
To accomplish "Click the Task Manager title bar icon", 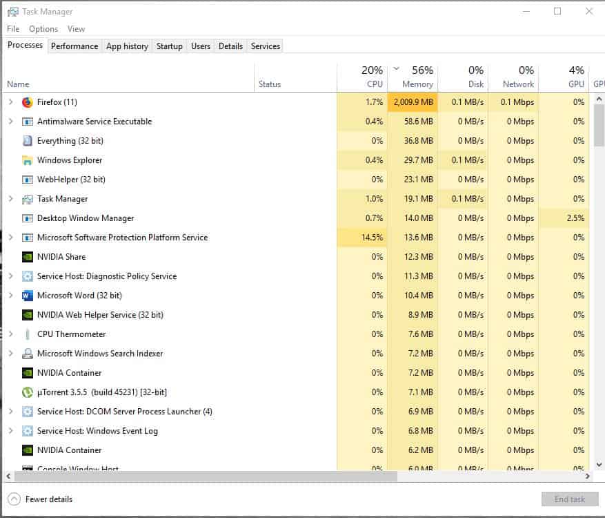I will coord(12,12).
